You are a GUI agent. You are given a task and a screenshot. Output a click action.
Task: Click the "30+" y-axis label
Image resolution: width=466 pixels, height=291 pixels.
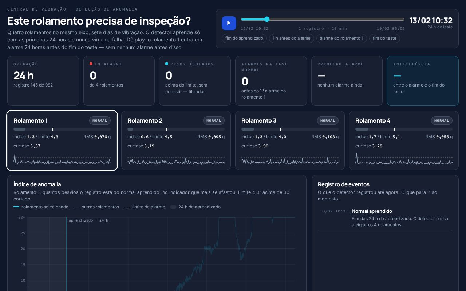[22, 218]
